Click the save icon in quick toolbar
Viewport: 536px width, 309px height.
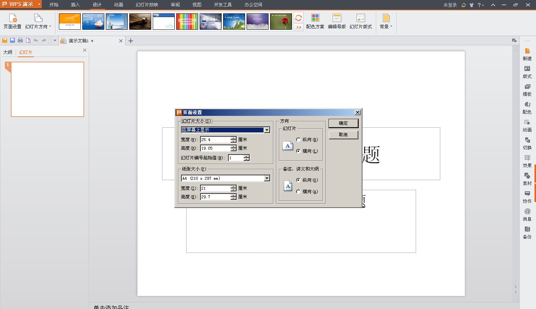coord(12,40)
